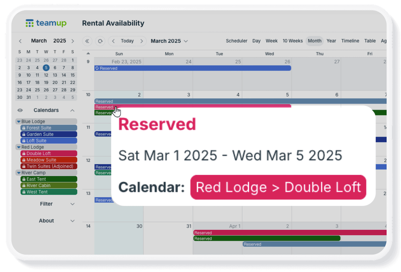Click the lock icon on East Tent
This screenshot has width=401, height=272.
point(24,179)
